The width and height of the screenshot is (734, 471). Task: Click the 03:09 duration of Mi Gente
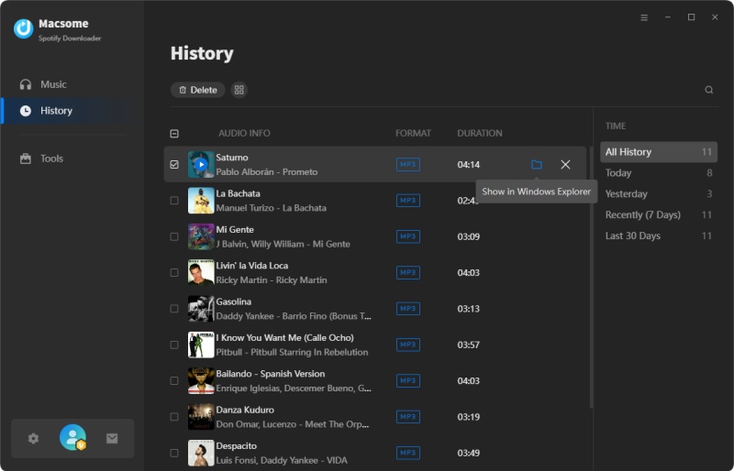coord(469,236)
